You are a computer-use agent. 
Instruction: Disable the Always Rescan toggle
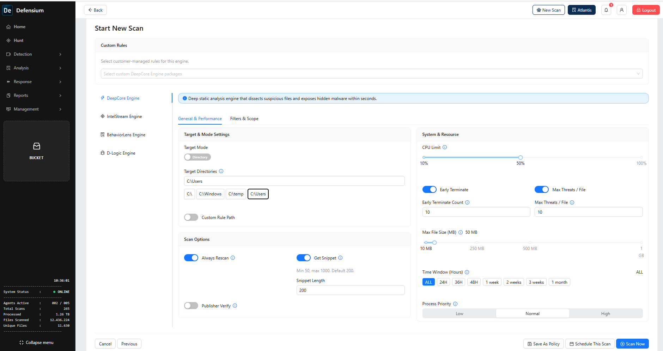point(191,258)
